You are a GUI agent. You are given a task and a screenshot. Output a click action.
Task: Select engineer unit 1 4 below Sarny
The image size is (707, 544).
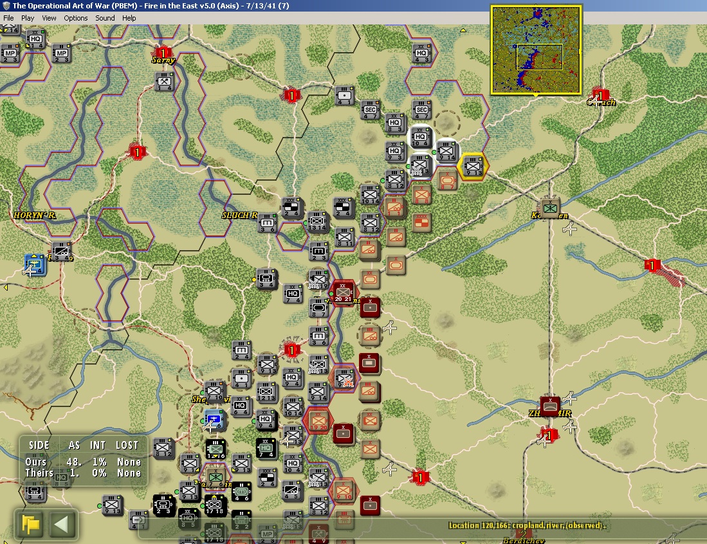(x=165, y=82)
